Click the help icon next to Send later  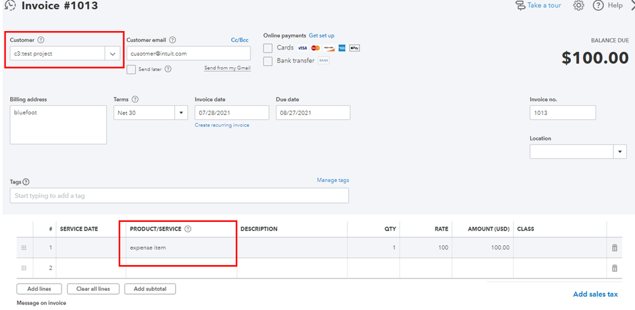click(168, 69)
